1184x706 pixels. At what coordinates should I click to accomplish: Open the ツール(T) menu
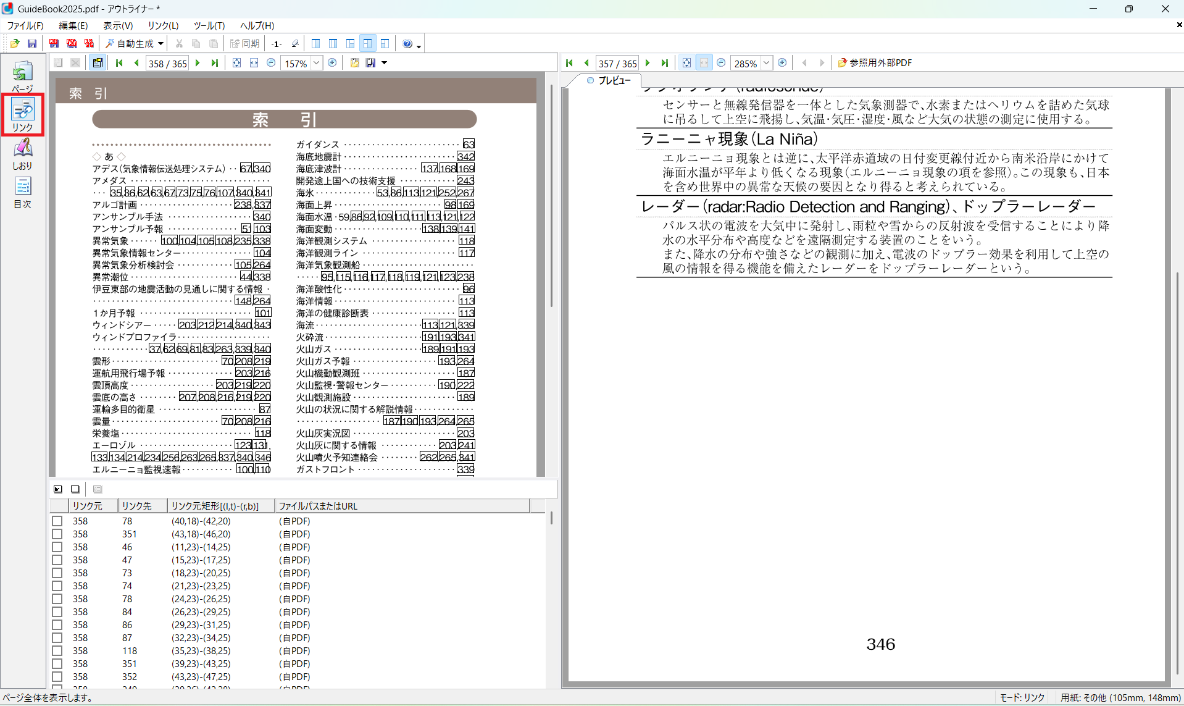[209, 25]
